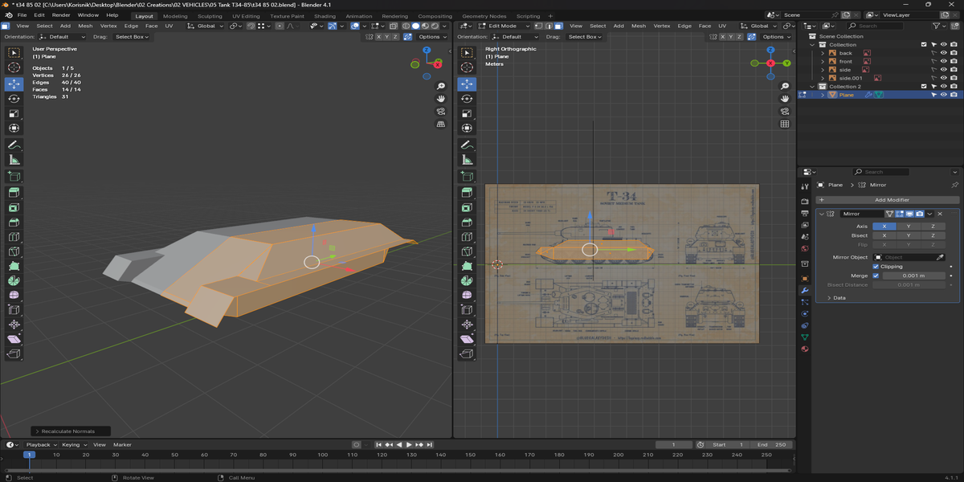
Task: Select the Rotate tool in left viewport
Action: click(x=14, y=99)
